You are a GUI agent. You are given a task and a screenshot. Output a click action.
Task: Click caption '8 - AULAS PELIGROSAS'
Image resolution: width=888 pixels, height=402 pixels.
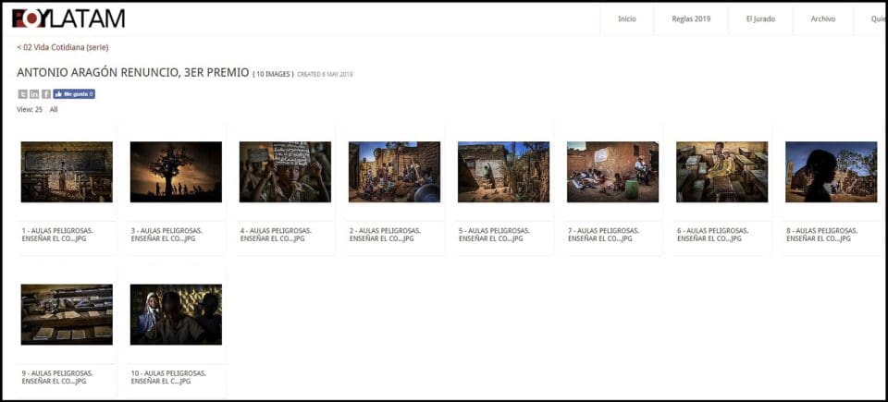822,235
